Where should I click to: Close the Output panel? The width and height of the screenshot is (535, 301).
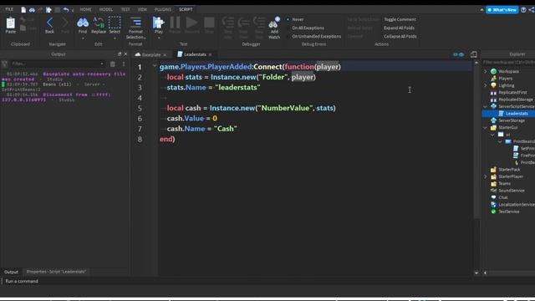click(125, 54)
